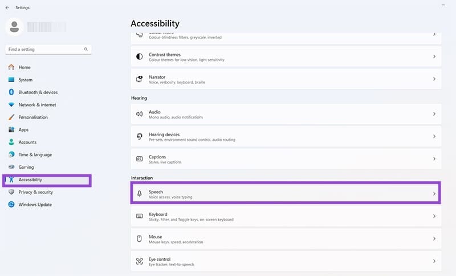This screenshot has height=276, width=456.
Task: Focus the Find a setting search box
Action: tap(44, 50)
